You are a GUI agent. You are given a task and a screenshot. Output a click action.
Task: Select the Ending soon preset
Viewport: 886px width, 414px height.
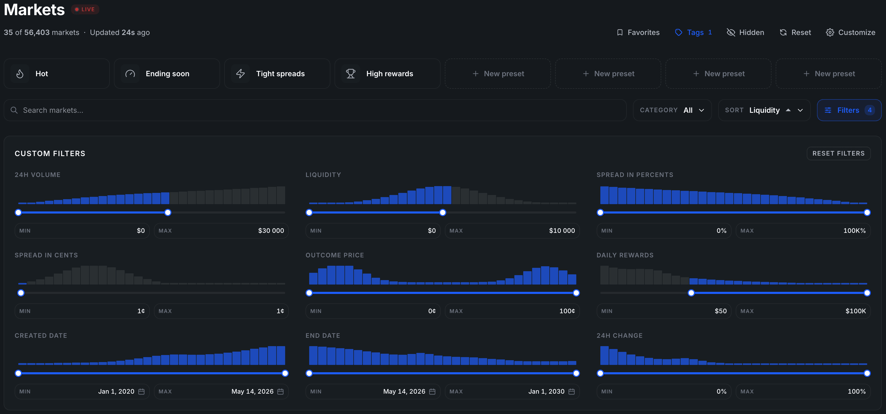point(167,74)
